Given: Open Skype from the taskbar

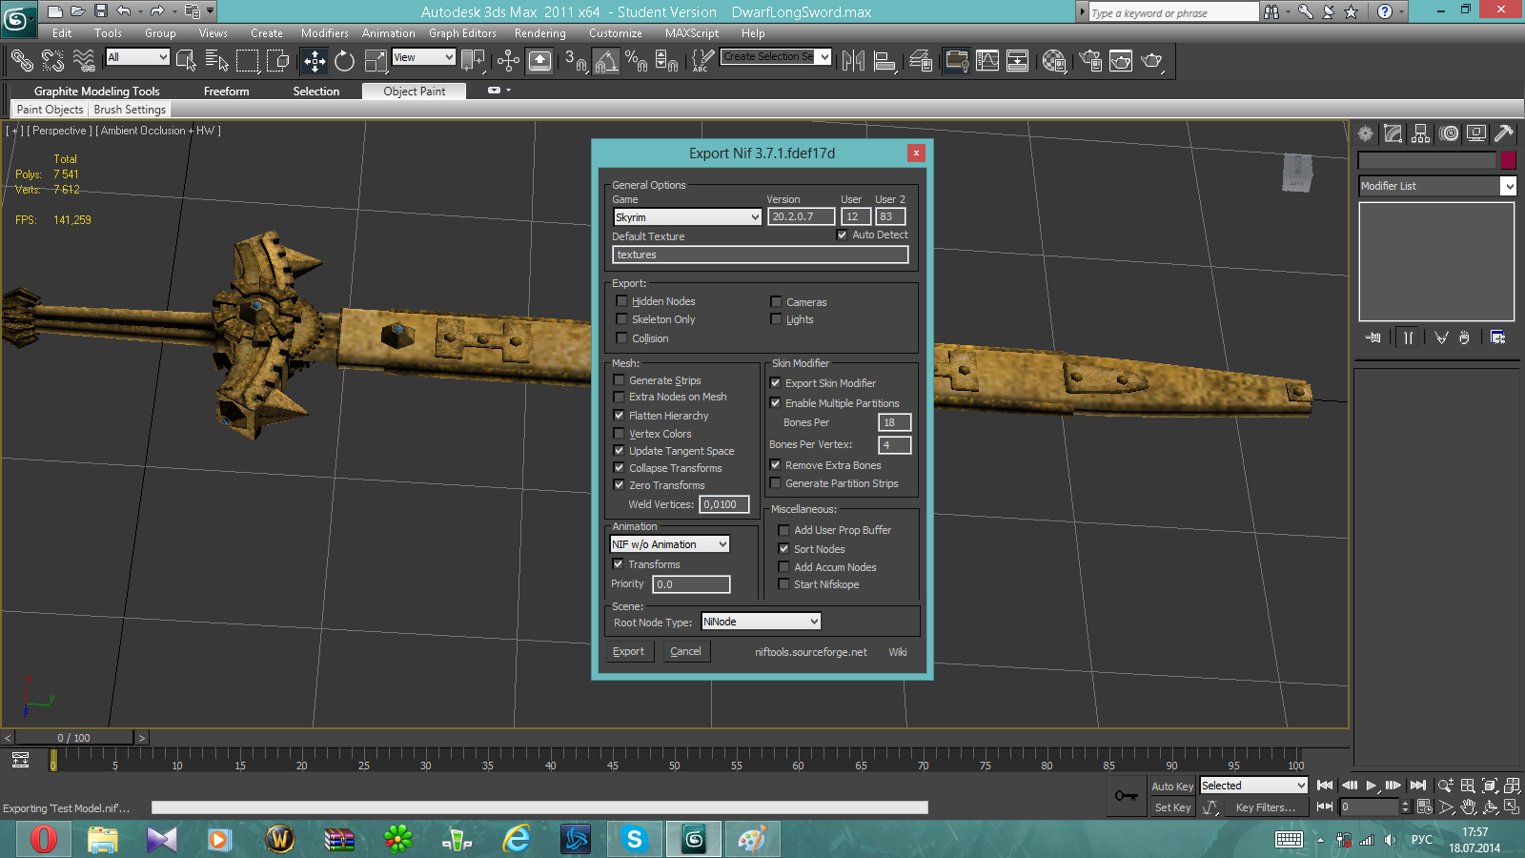Looking at the screenshot, I should click(634, 839).
